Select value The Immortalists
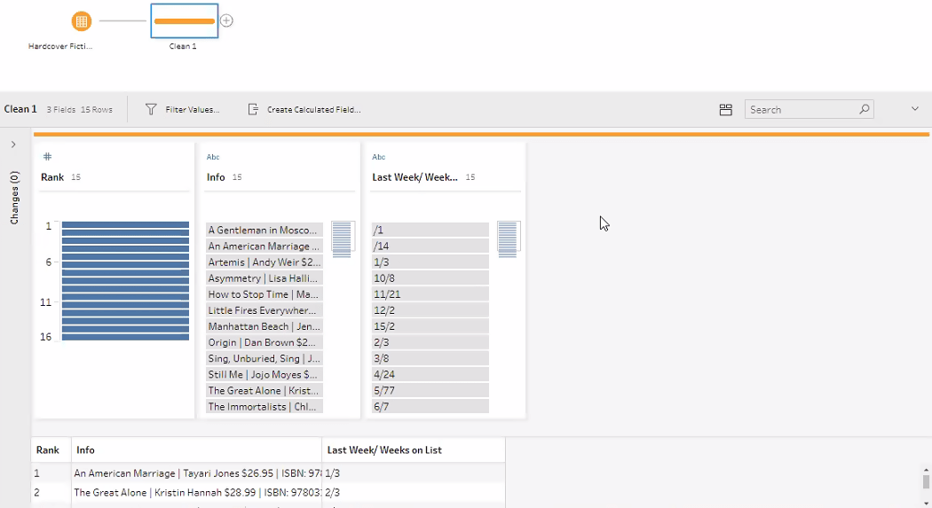This screenshot has height=508, width=932. [x=265, y=406]
